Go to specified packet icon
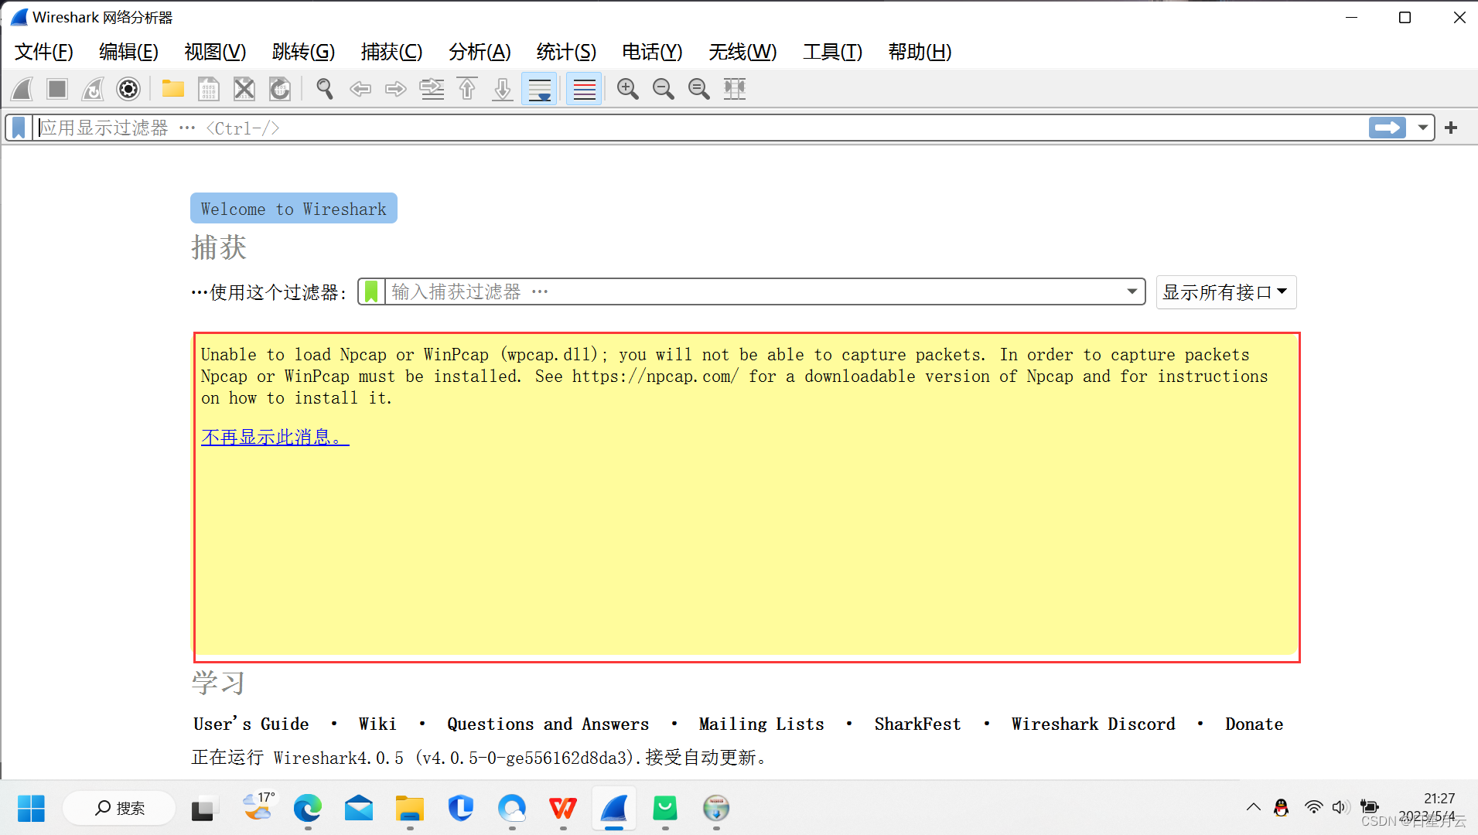The image size is (1478, 835). click(432, 89)
